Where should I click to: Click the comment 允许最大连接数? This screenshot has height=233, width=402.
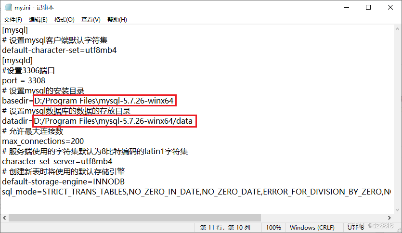point(33,131)
